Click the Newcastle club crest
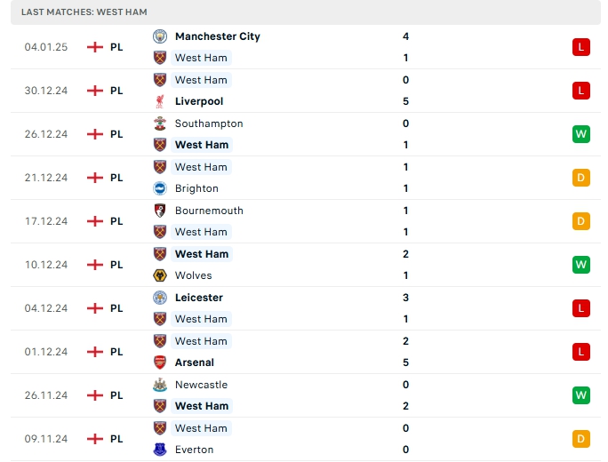Viewport: 608px width, 462px height. point(160,385)
